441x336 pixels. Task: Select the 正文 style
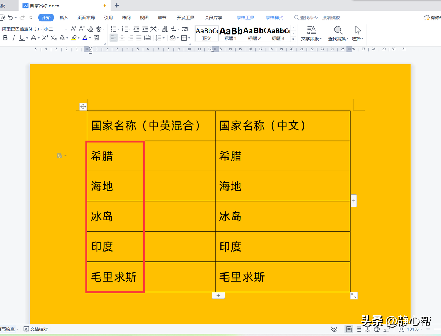coord(207,33)
